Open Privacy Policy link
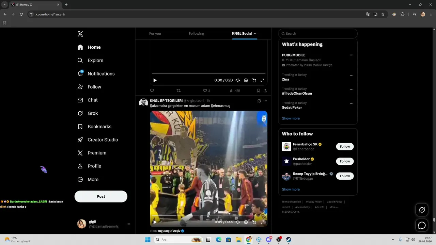436x245 pixels. [314, 202]
